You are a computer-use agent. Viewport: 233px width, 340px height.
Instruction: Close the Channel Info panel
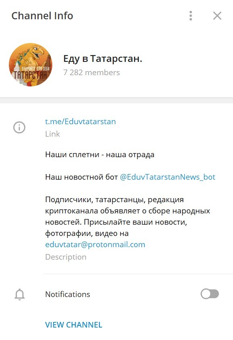(217, 16)
